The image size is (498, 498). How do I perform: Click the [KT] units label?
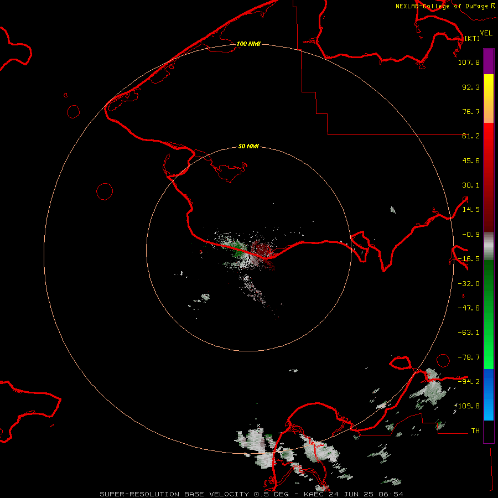tap(473, 38)
